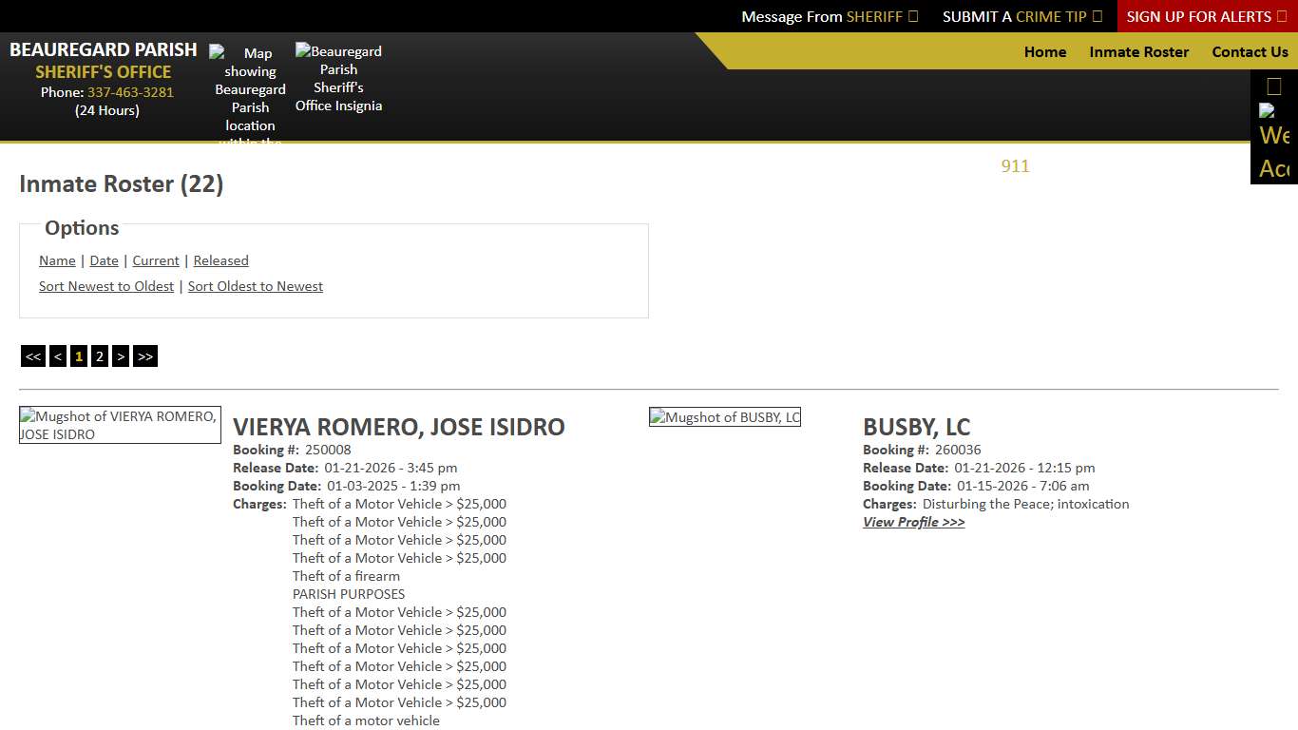Select Sort Oldest to Newest
The width and height of the screenshot is (1298, 730).
point(255,286)
